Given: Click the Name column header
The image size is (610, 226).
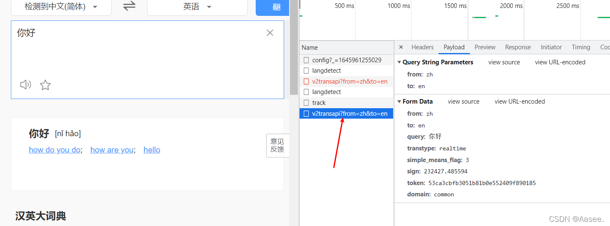Looking at the screenshot, I should tap(346, 48).
